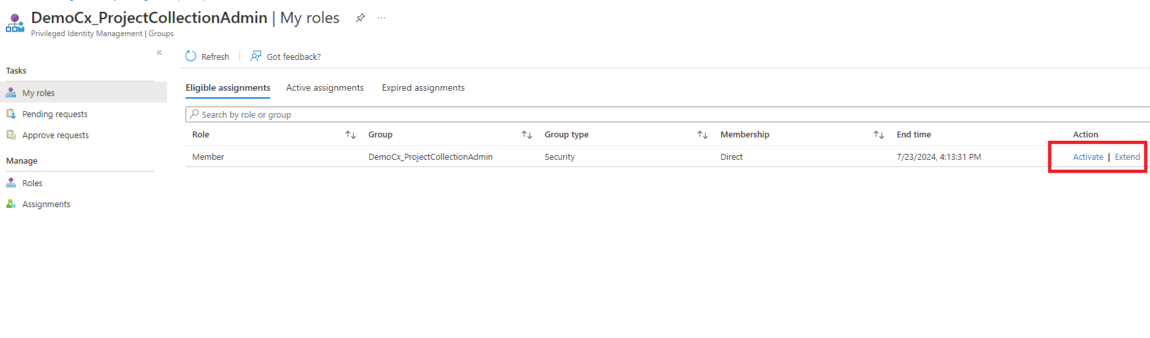
Task: Click the Got feedback person icon
Action: click(x=256, y=57)
